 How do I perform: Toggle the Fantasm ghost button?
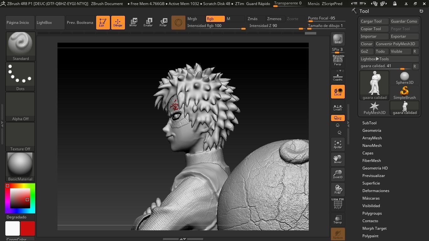pyautogui.click(x=338, y=234)
